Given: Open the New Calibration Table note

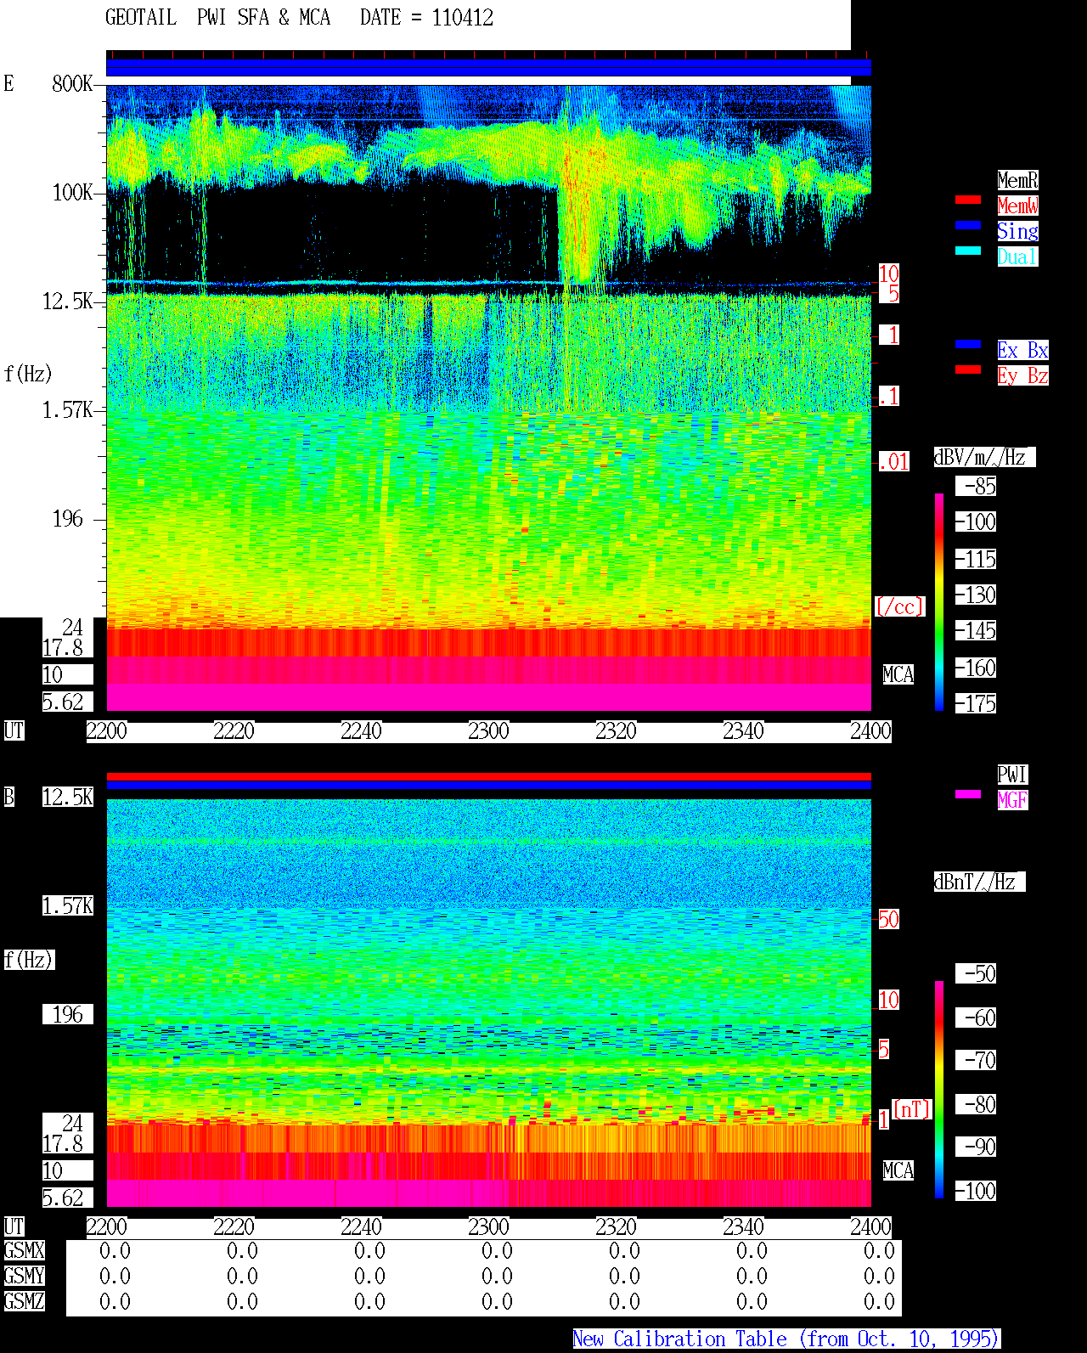Looking at the screenshot, I should click(786, 1339).
